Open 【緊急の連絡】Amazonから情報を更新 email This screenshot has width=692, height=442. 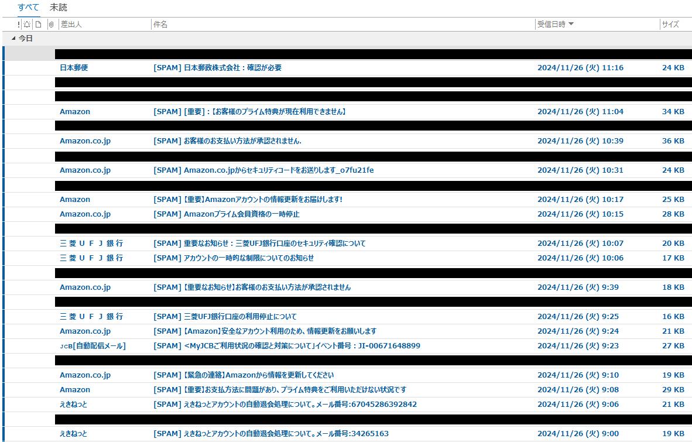[x=244, y=375]
